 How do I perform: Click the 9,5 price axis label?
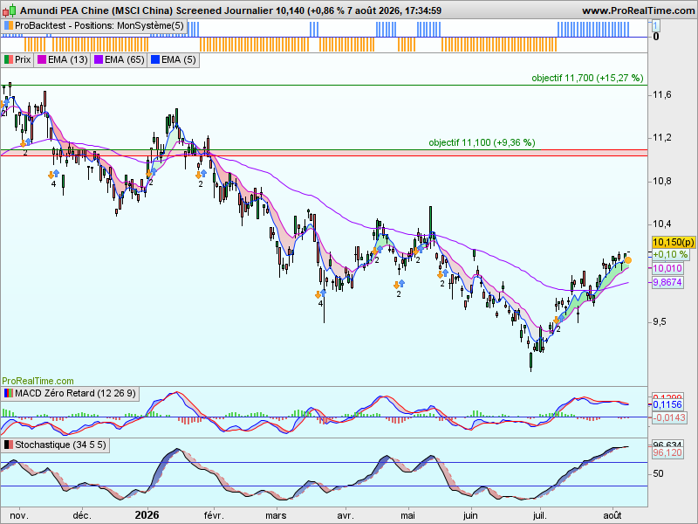660,321
